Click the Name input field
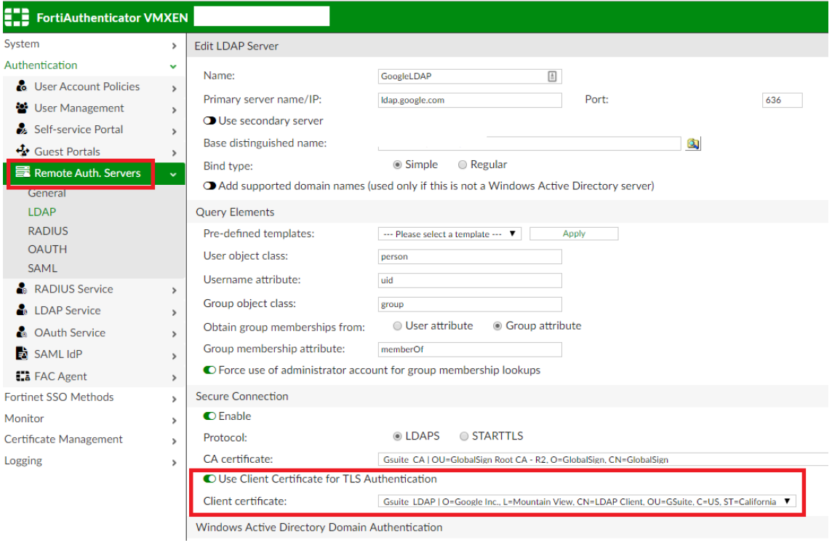The height and width of the screenshot is (548, 832). click(470, 76)
